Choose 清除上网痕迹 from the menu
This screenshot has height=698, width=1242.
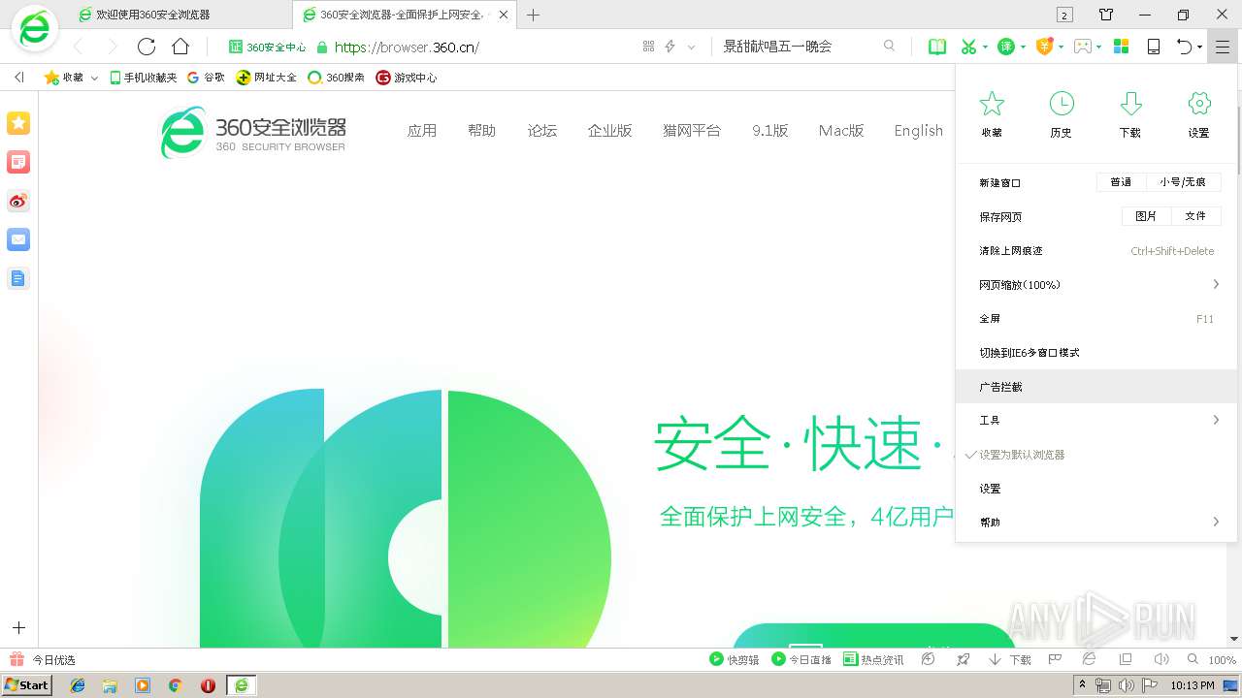click(x=1096, y=251)
